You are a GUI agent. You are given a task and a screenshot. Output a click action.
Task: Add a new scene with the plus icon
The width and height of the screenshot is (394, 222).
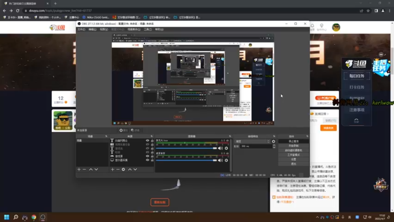pos(79,169)
